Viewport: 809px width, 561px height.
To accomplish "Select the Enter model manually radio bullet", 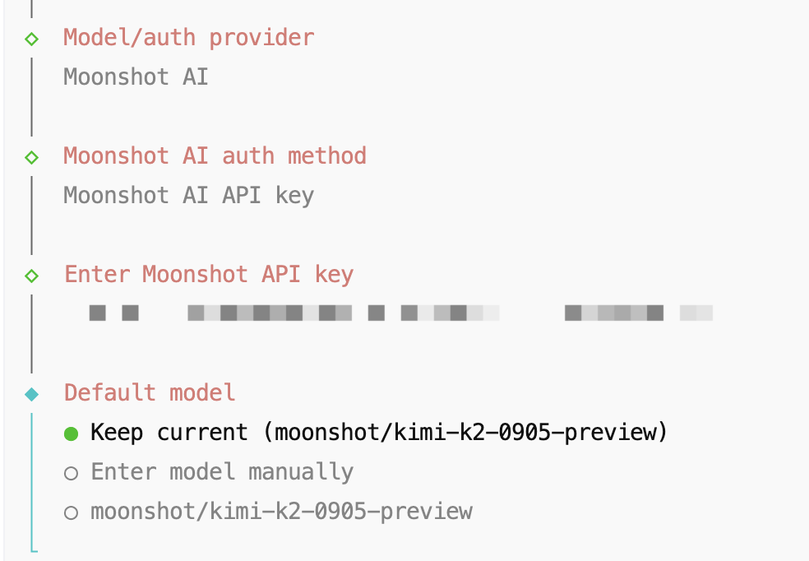I will tap(71, 473).
